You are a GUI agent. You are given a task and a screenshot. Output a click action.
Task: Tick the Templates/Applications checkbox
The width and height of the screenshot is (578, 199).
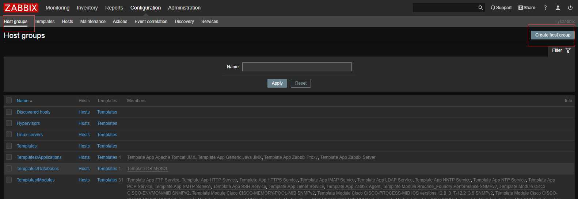coord(9,157)
